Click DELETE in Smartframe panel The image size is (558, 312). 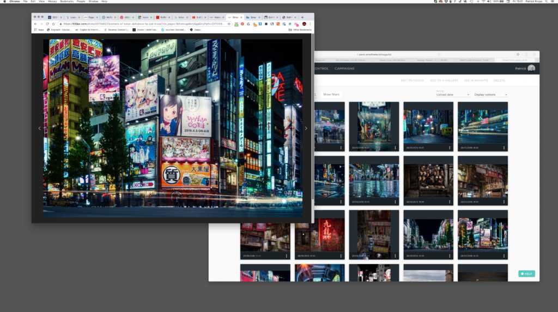[x=499, y=80]
